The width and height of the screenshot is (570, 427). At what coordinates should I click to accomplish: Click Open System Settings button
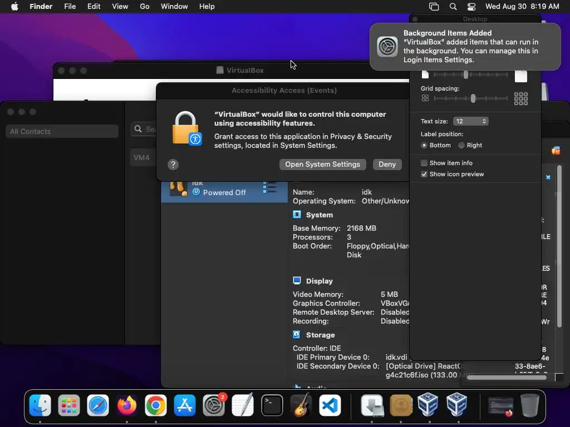pyautogui.click(x=322, y=165)
